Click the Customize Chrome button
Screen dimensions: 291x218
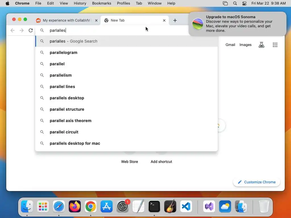click(257, 182)
